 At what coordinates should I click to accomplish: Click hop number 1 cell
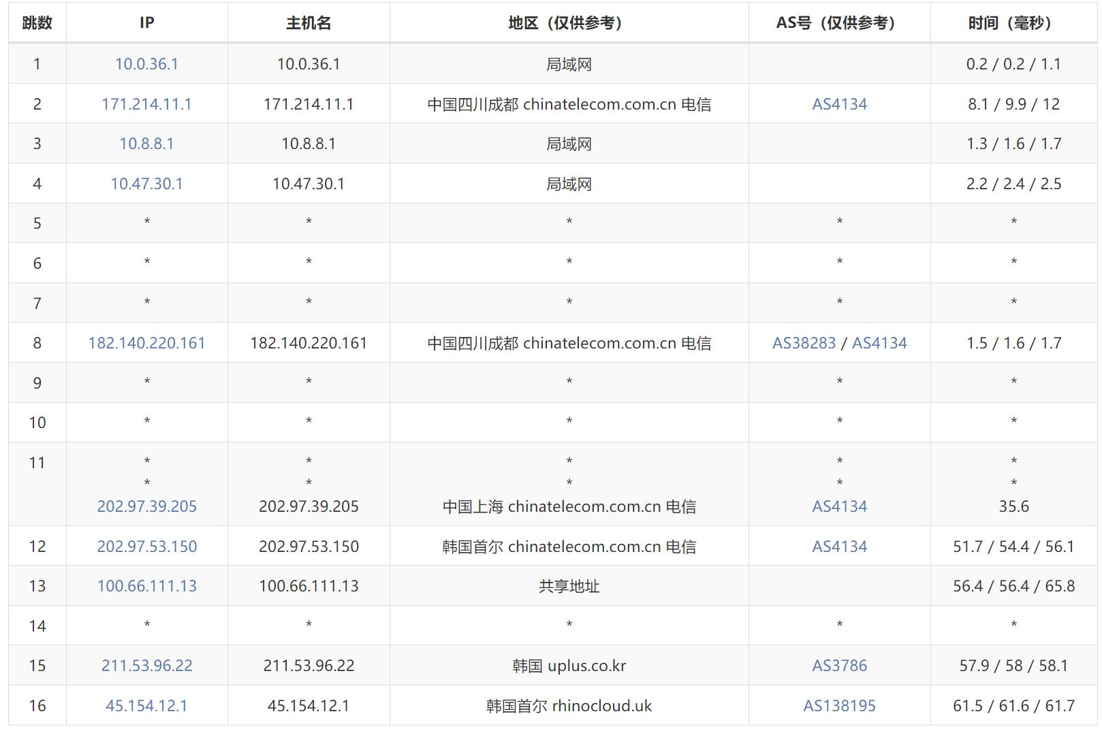click(37, 64)
